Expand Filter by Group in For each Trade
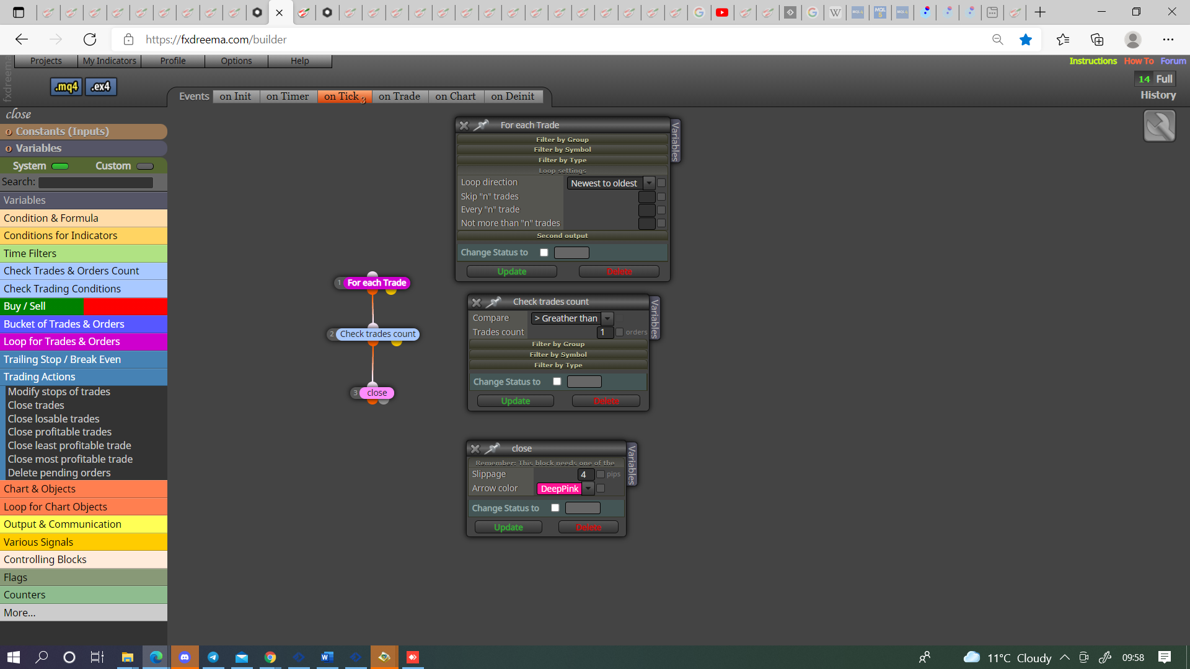The height and width of the screenshot is (669, 1190). click(x=562, y=139)
